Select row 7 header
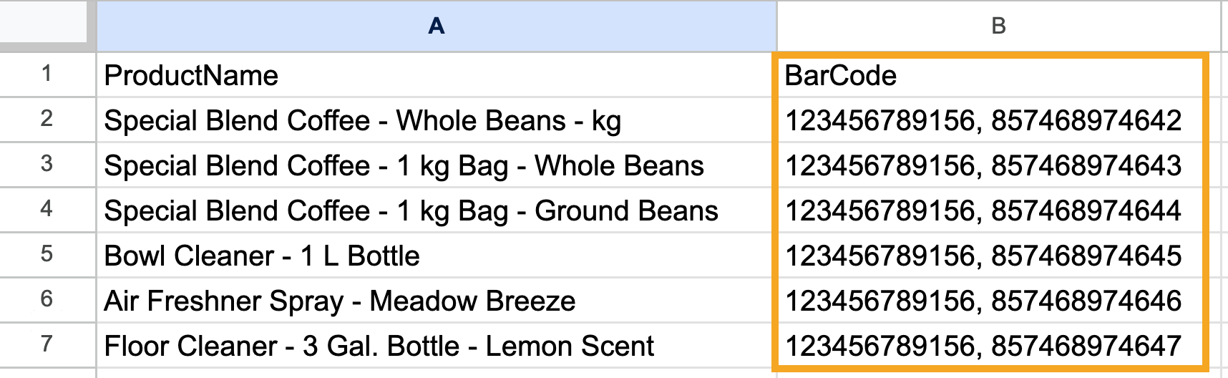 47,345
